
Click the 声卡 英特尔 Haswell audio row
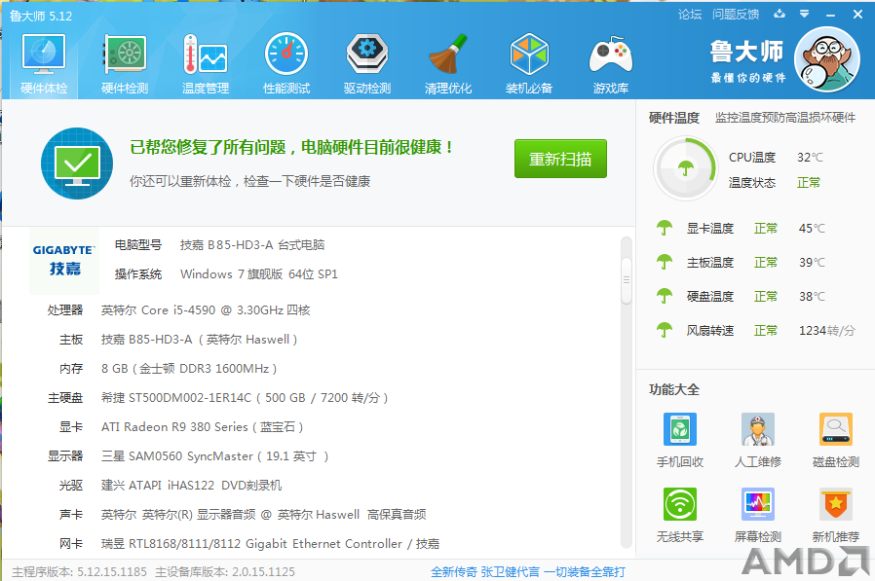click(x=243, y=515)
